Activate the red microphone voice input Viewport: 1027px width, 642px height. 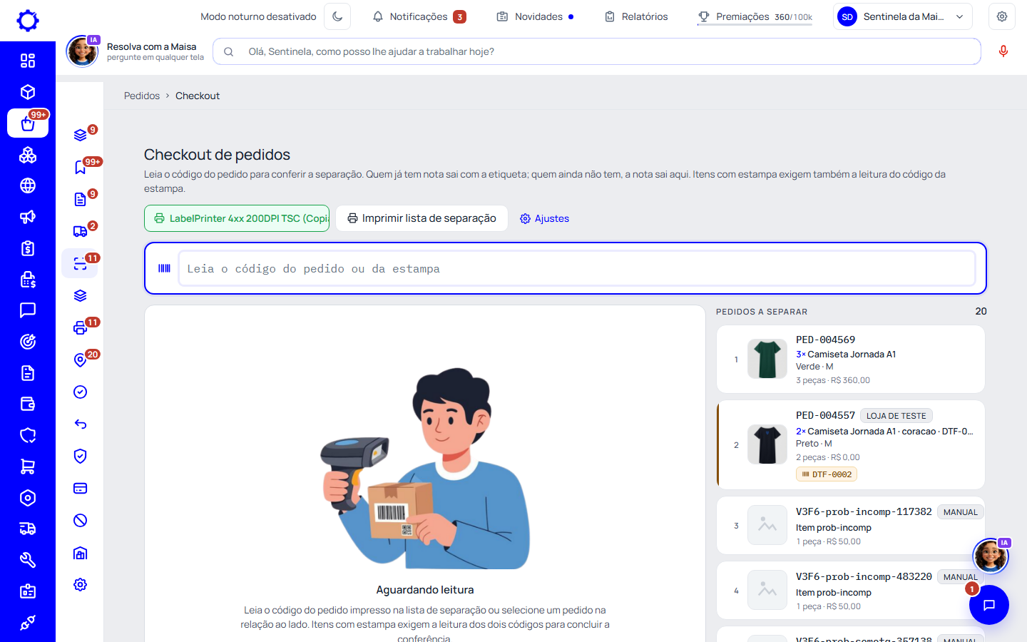[1003, 51]
